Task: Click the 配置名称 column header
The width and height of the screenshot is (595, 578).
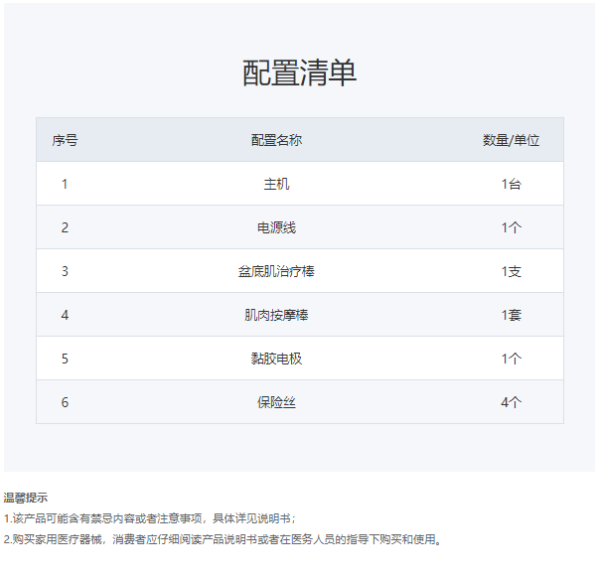Action: pyautogui.click(x=276, y=140)
